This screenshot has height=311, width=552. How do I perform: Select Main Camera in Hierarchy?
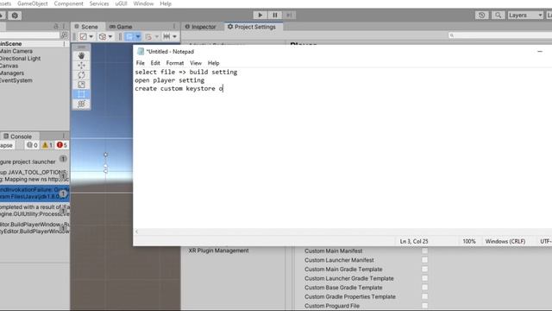pos(16,51)
